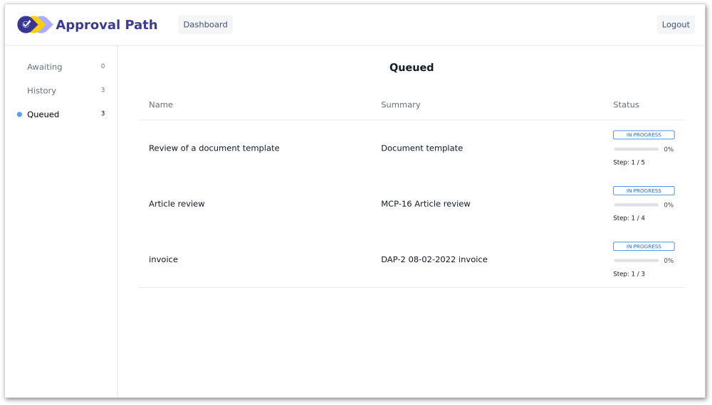Click IN PROGRESS badge for document template
Image resolution: width=712 pixels, height=405 pixels.
pyautogui.click(x=644, y=135)
